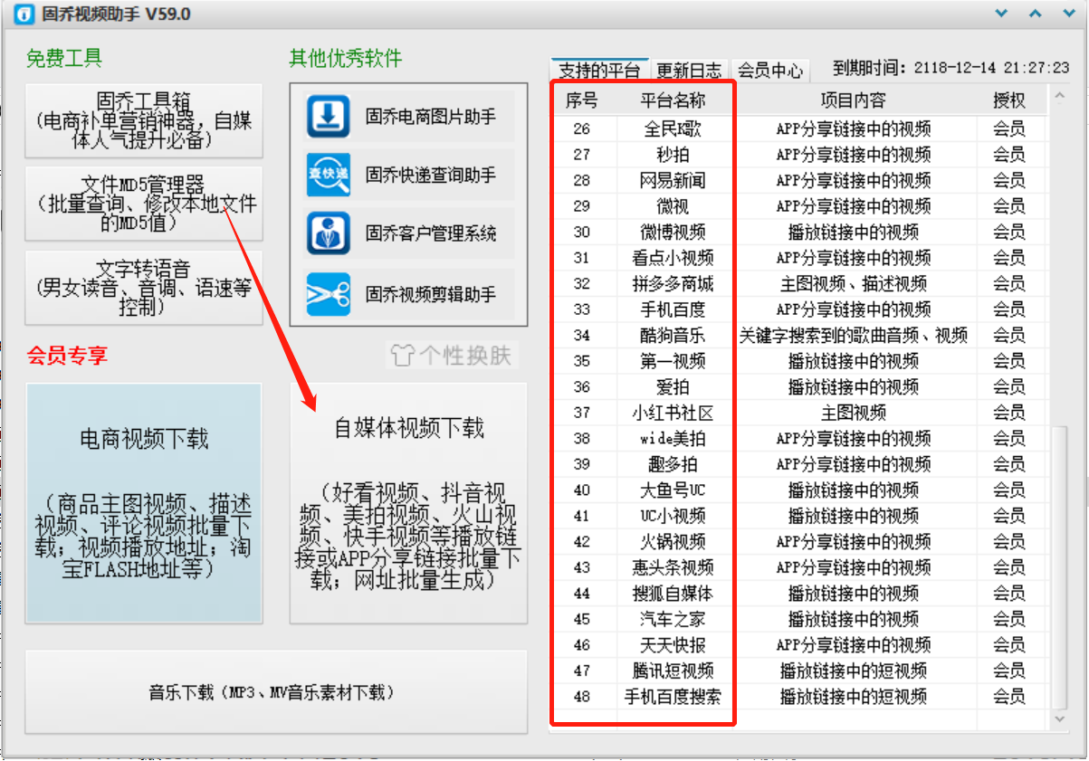Launch 固乔视频剪辑助手 software
Viewport: 1089px width, 761px height.
click(408, 294)
